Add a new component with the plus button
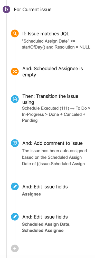 click(x=15, y=248)
